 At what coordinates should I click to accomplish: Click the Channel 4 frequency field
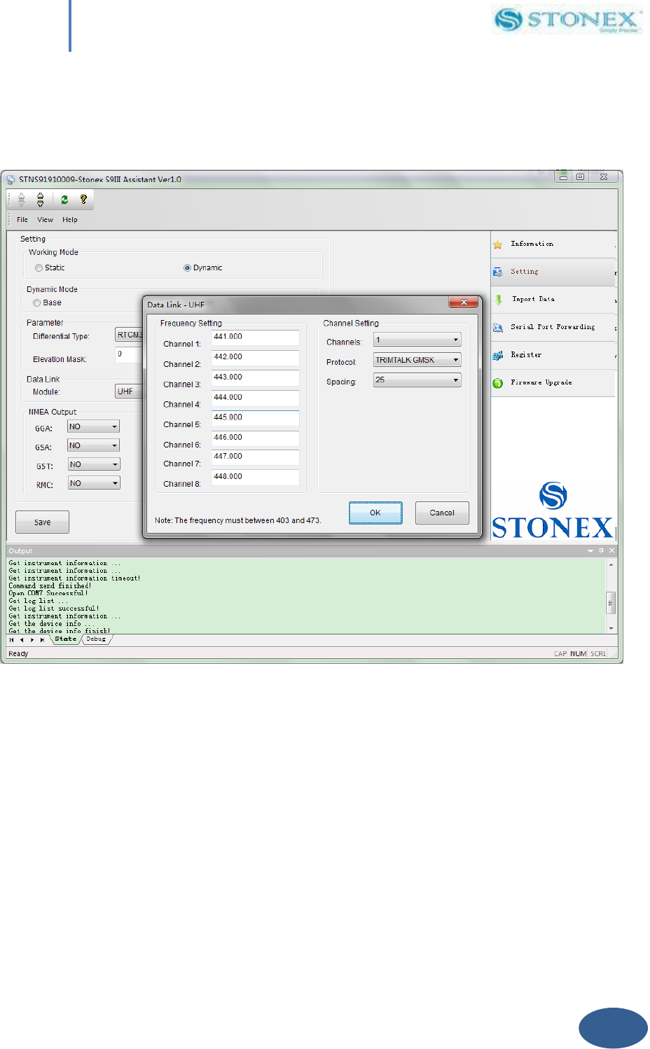pyautogui.click(x=255, y=398)
